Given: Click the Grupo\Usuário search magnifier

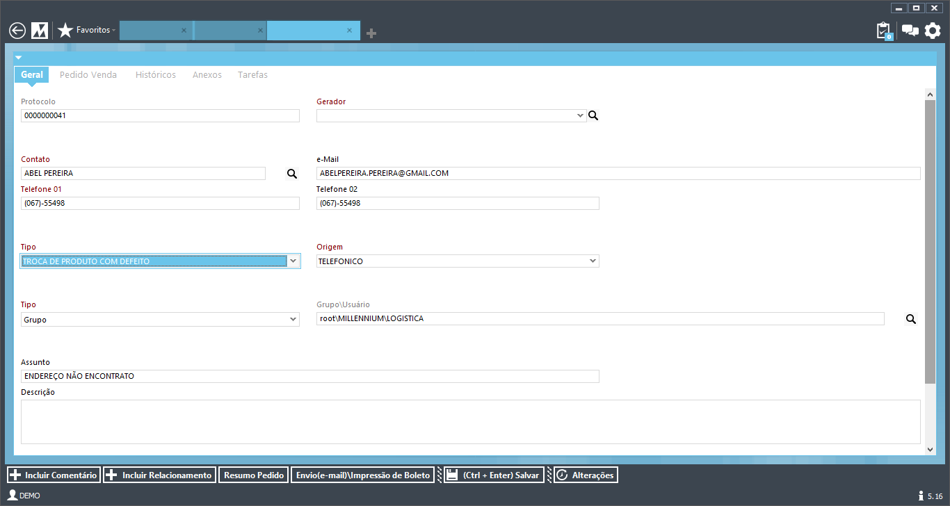Looking at the screenshot, I should coord(910,319).
